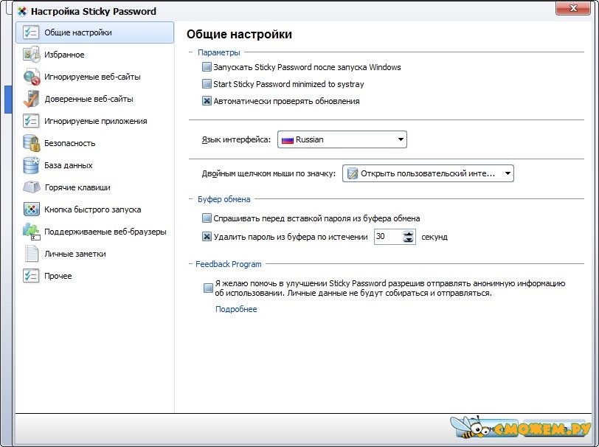Viewport: 599px width, 447px height.
Task: Collapse the Параметры section
Action: click(x=191, y=52)
